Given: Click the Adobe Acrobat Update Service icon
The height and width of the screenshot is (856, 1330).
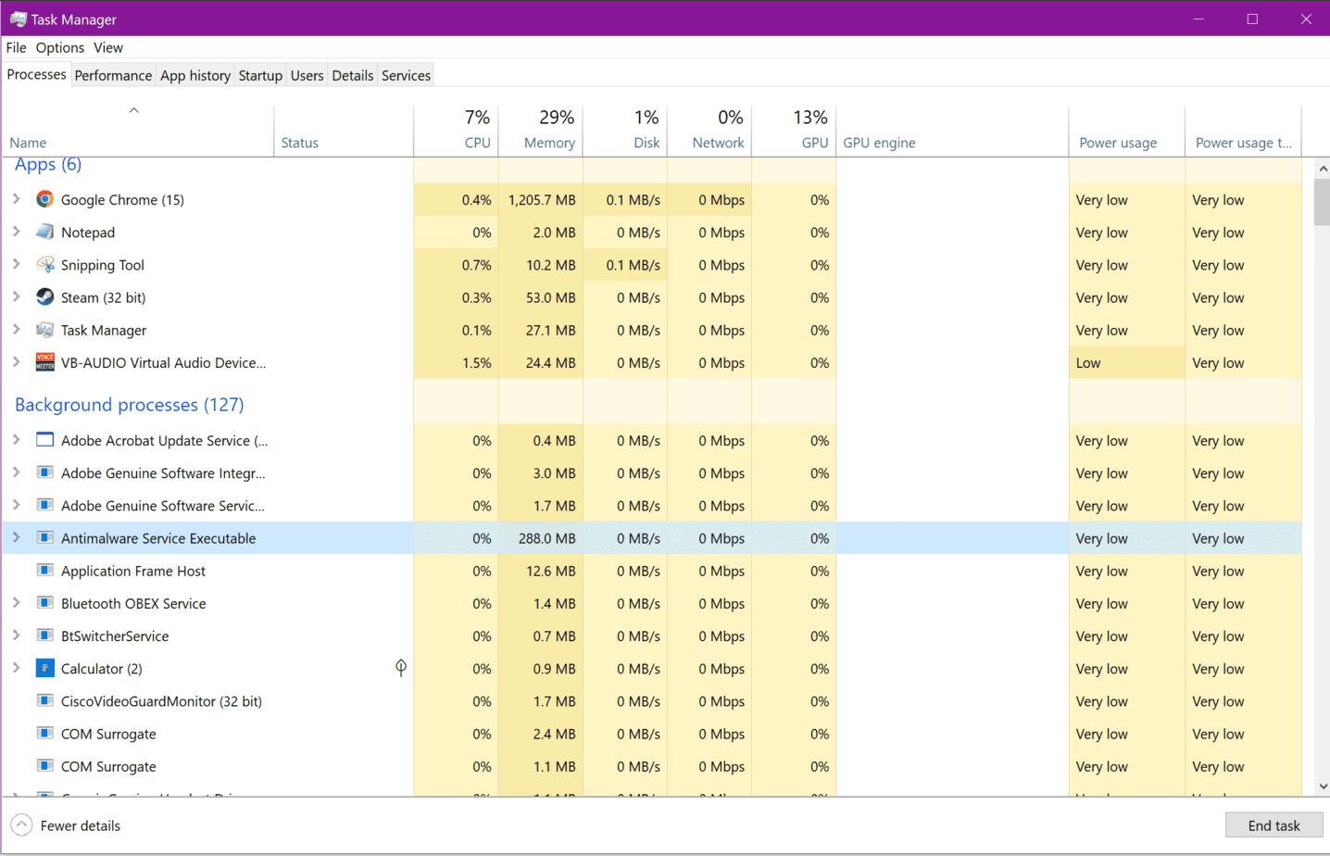Looking at the screenshot, I should [44, 440].
